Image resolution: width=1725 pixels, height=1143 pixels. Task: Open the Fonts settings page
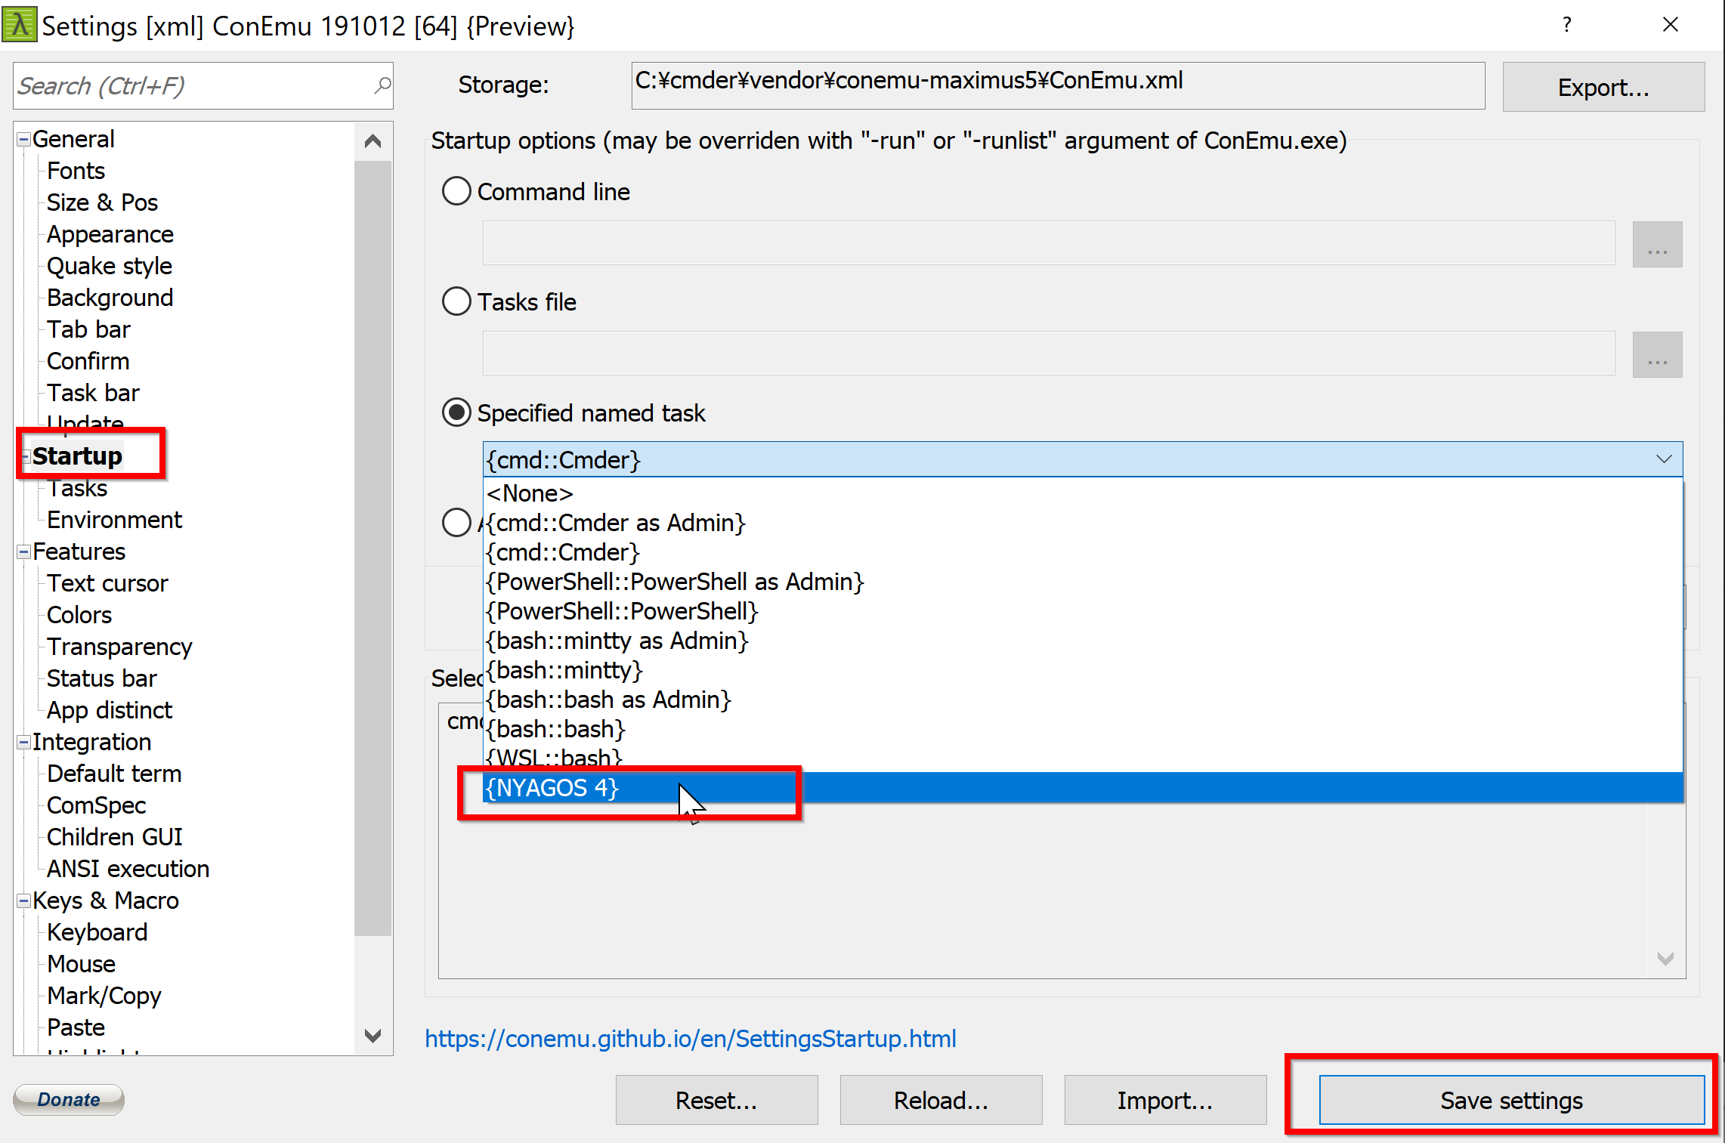pos(76,171)
